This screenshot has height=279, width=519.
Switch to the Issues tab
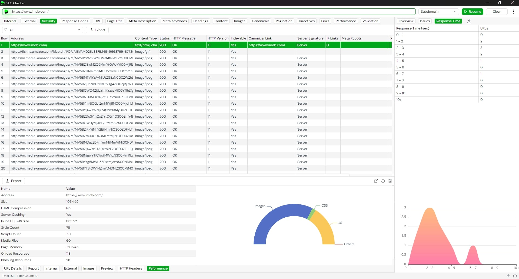pyautogui.click(x=425, y=21)
